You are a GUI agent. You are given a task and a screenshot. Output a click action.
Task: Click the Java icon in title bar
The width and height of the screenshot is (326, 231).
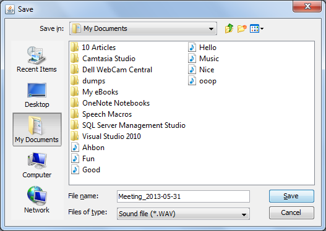pos(10,9)
